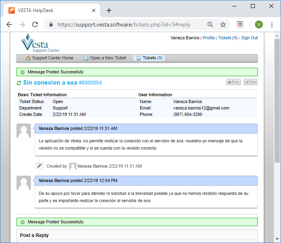The width and height of the screenshot is (281, 243).
Task: Reload the page with browser refresh button
Action: 35,24
